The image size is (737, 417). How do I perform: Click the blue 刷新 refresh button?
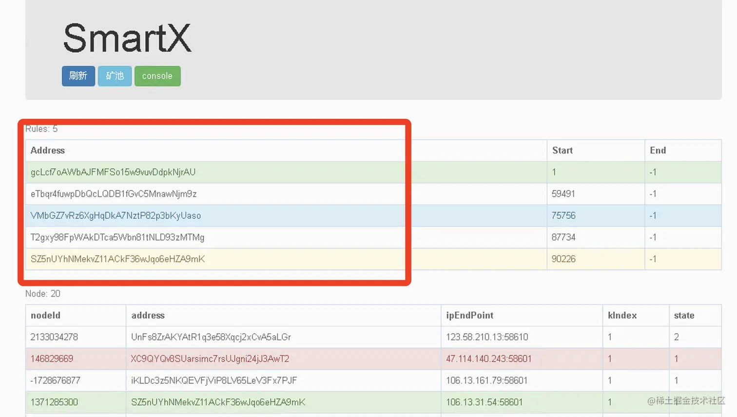(x=78, y=76)
